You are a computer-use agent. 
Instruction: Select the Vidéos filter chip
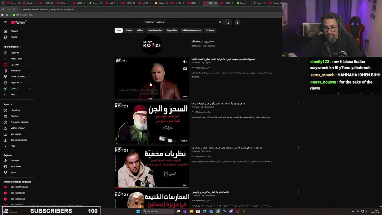click(140, 30)
